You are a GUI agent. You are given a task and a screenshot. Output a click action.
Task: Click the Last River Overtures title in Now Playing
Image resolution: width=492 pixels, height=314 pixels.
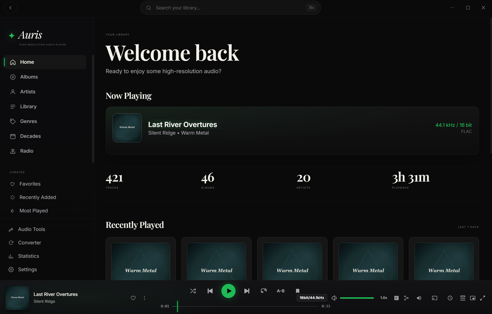(183, 124)
